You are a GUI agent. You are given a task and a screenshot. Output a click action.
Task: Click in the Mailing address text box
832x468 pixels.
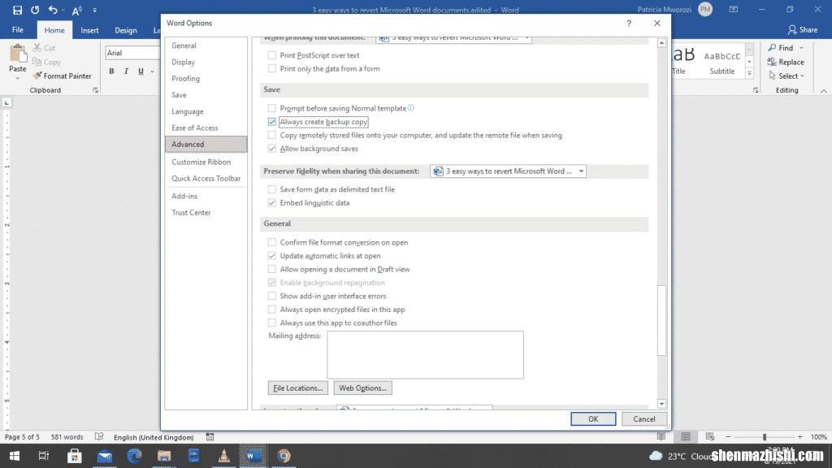click(425, 355)
